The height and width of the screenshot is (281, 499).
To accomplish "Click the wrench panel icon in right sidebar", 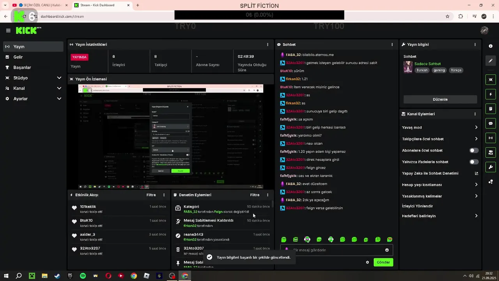I will (x=490, y=167).
